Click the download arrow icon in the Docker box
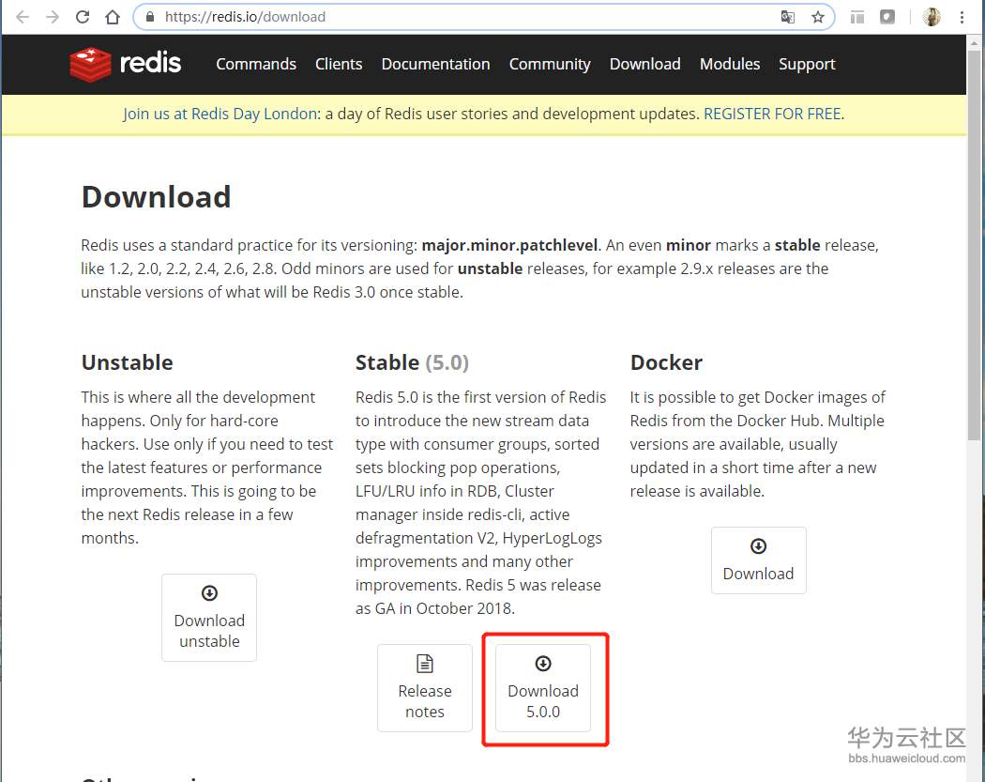The image size is (985, 782). (x=758, y=545)
